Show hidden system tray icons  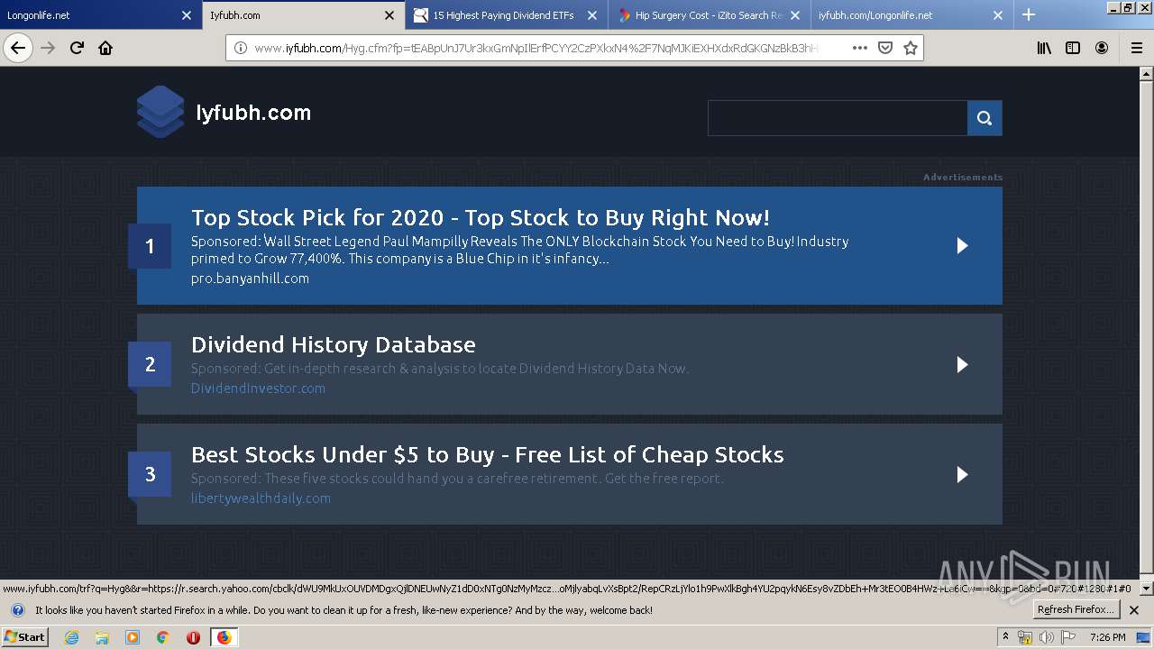(1005, 637)
